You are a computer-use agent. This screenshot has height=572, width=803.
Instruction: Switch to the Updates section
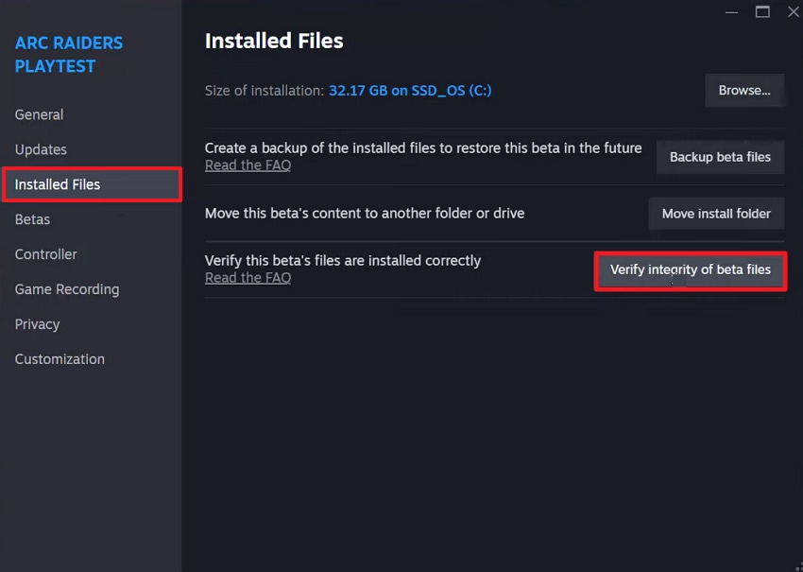[41, 149]
